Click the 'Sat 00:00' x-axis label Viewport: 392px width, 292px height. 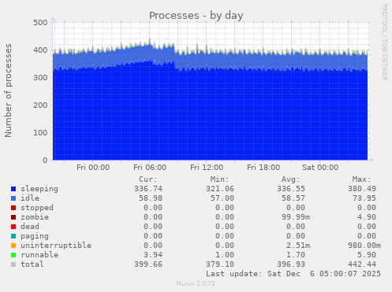click(320, 168)
